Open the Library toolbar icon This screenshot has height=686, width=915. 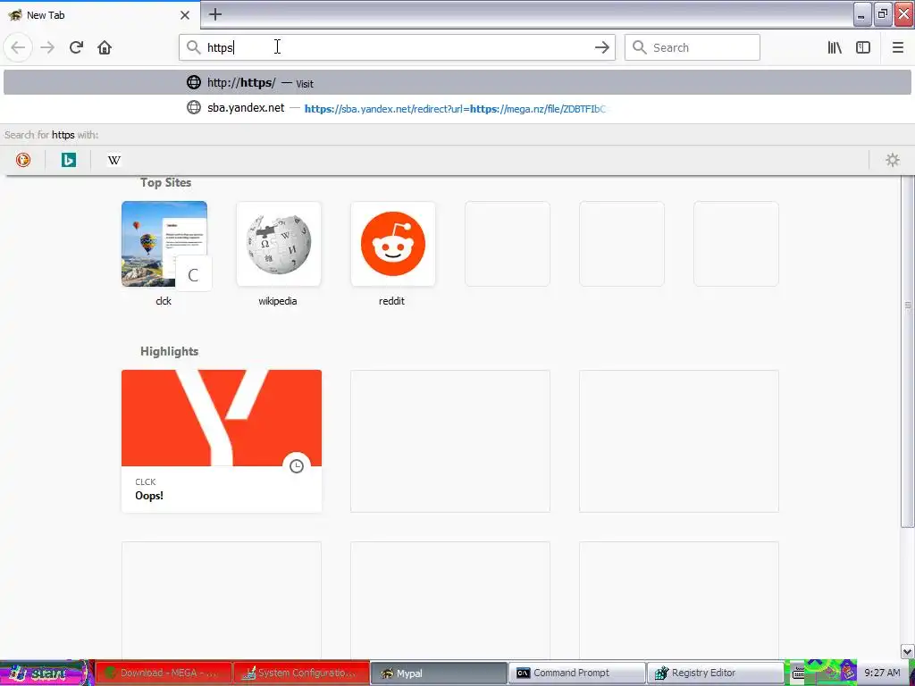(835, 47)
